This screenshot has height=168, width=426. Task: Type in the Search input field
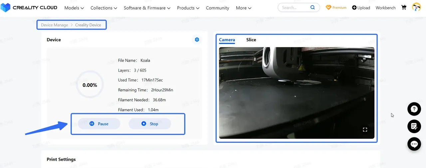click(x=295, y=7)
